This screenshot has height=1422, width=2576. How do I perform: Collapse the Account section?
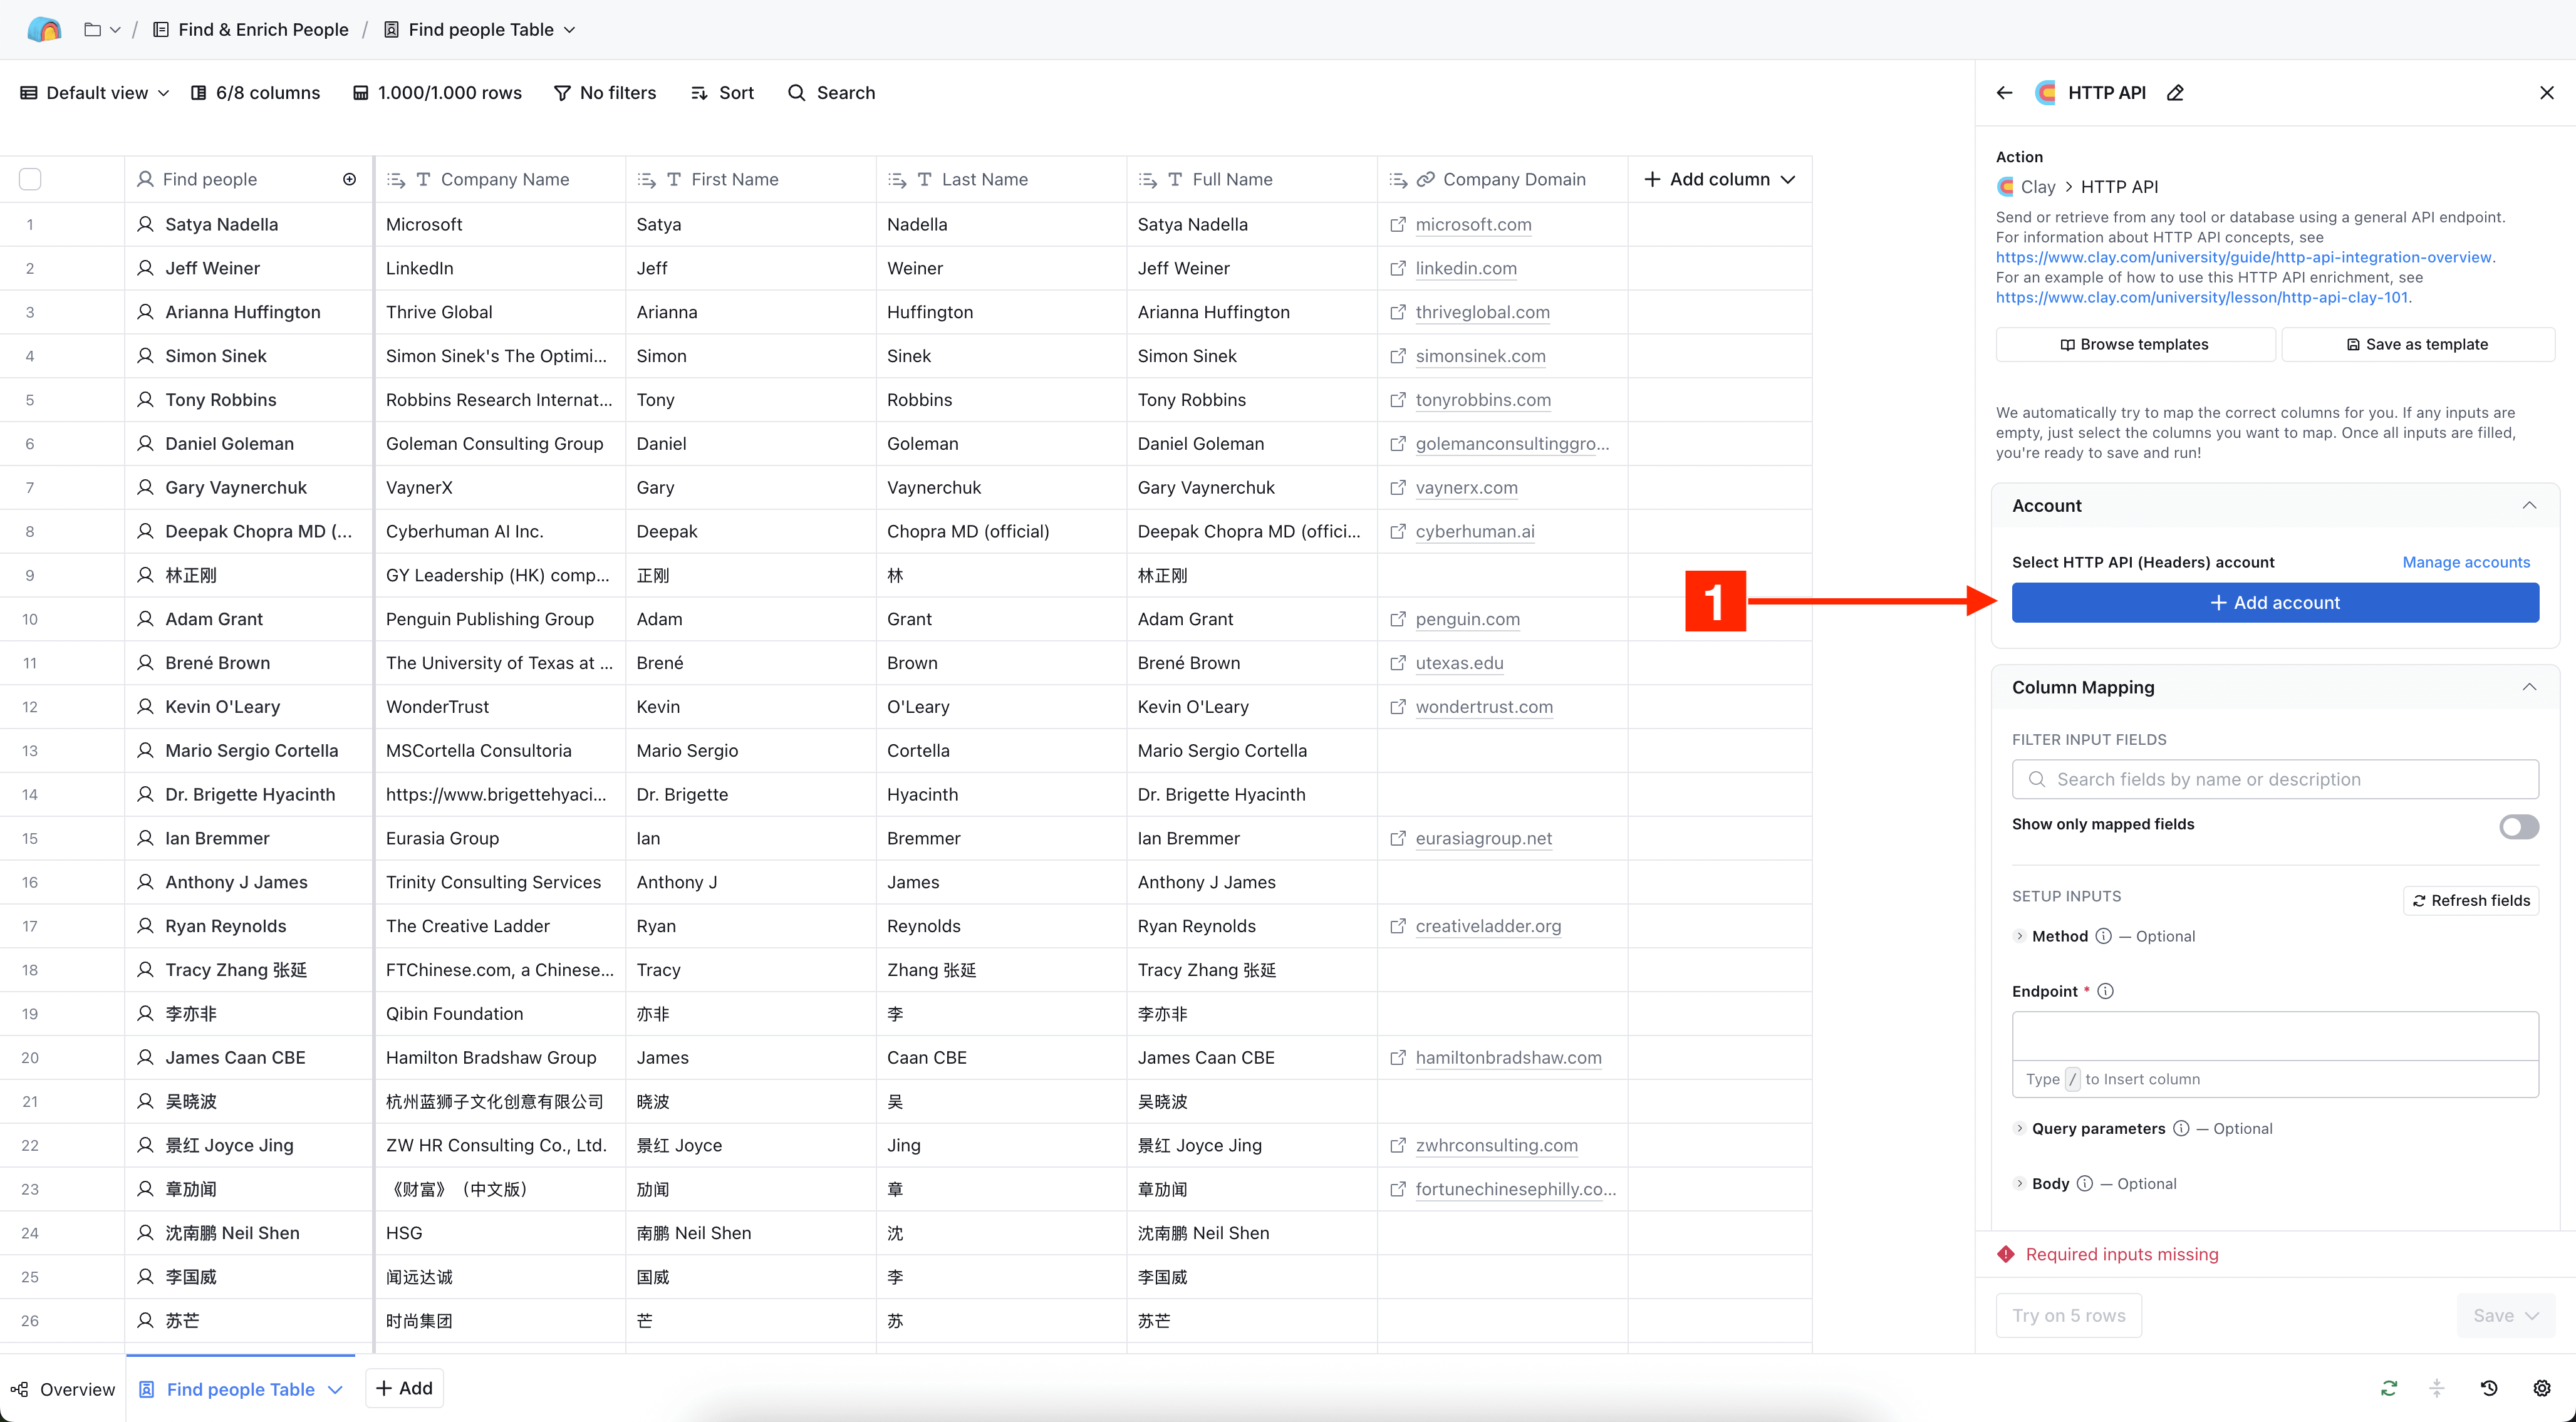(x=2528, y=506)
